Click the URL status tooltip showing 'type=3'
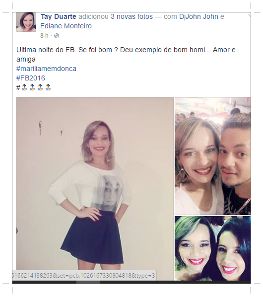Image resolution: width=263 pixels, height=296 pixels. 84,276
